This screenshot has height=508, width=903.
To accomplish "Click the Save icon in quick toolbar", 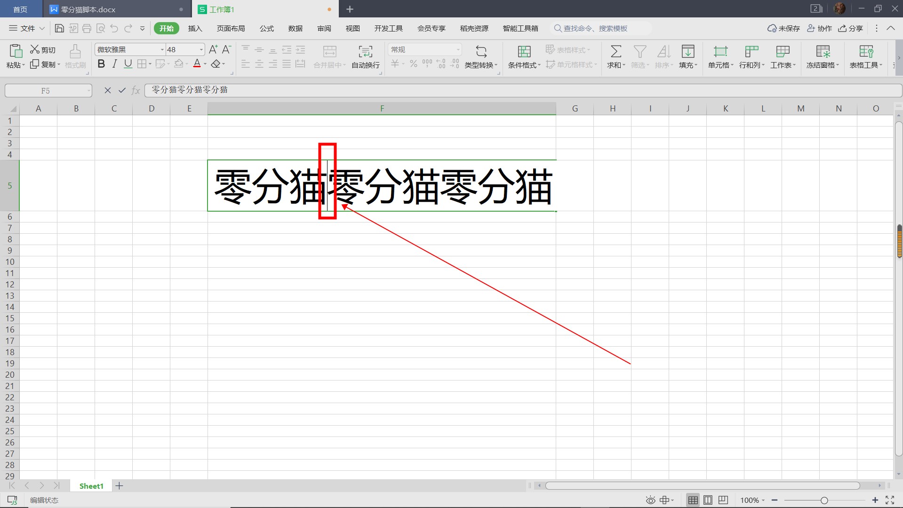I will point(59,28).
